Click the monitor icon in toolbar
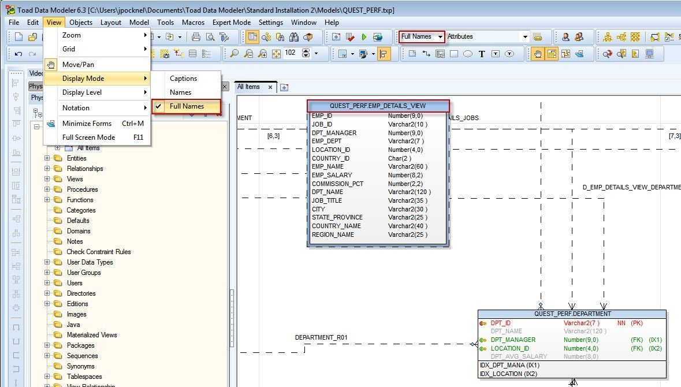Screen dimensions: 681x387 click(x=650, y=54)
